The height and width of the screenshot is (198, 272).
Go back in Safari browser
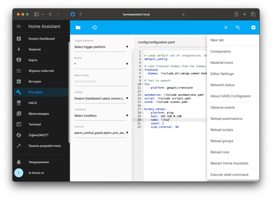pos(50,14)
